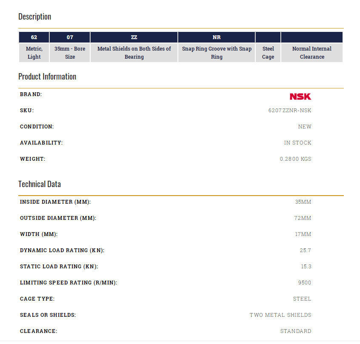Screen dimensions: 360x344
Task: Click the 'Metric, Light' description cell
Action: click(34, 53)
